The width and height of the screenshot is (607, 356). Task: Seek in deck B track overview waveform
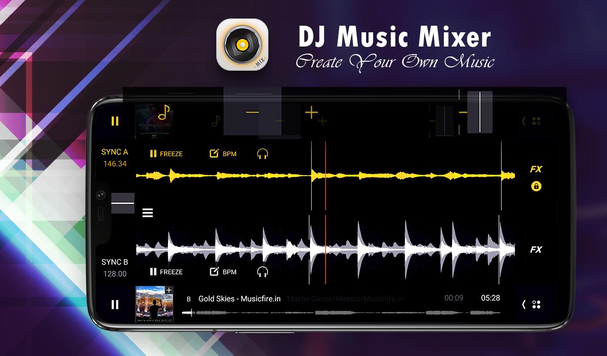point(341,313)
